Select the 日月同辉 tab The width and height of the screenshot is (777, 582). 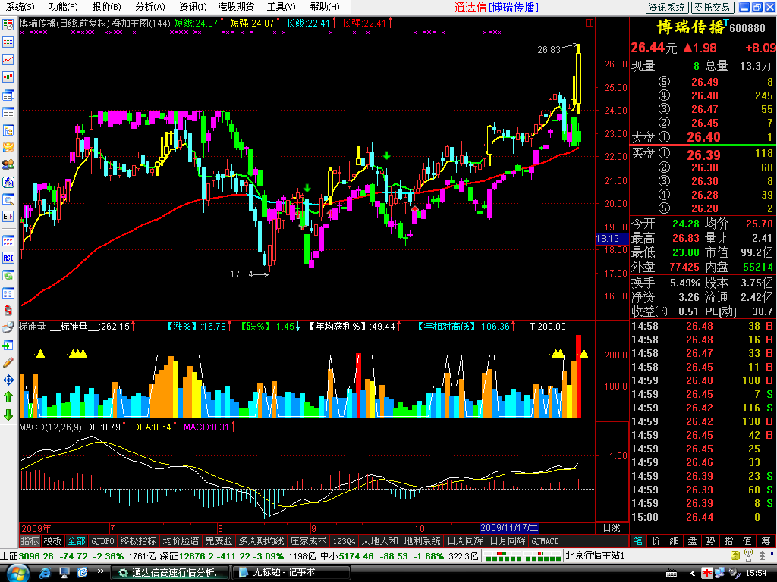click(508, 541)
